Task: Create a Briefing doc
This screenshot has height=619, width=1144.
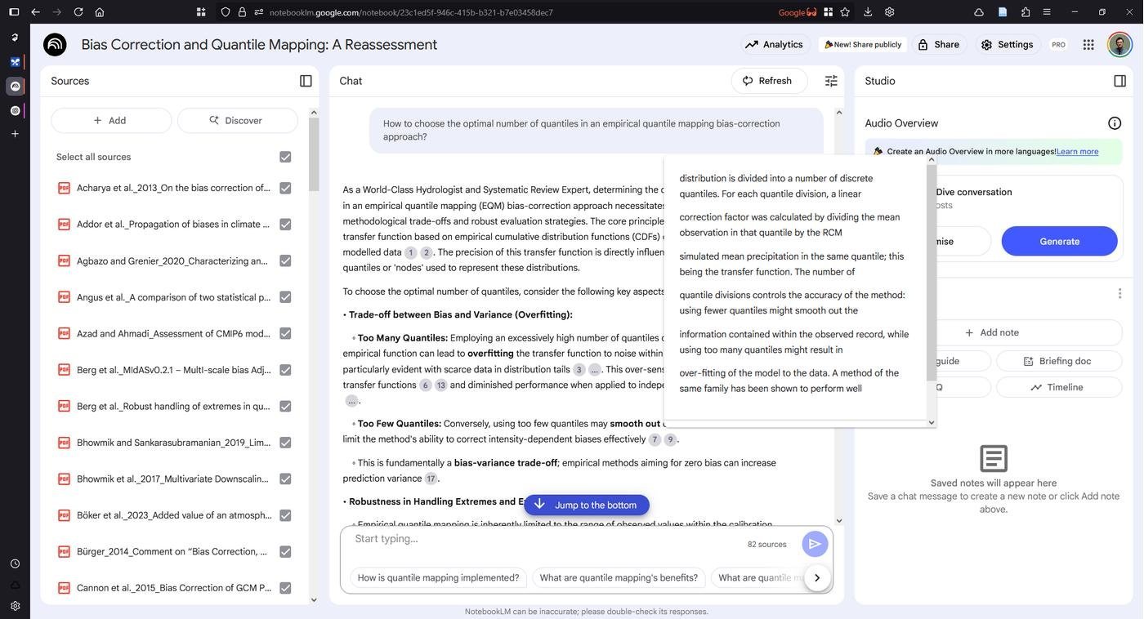Action: [1059, 362]
